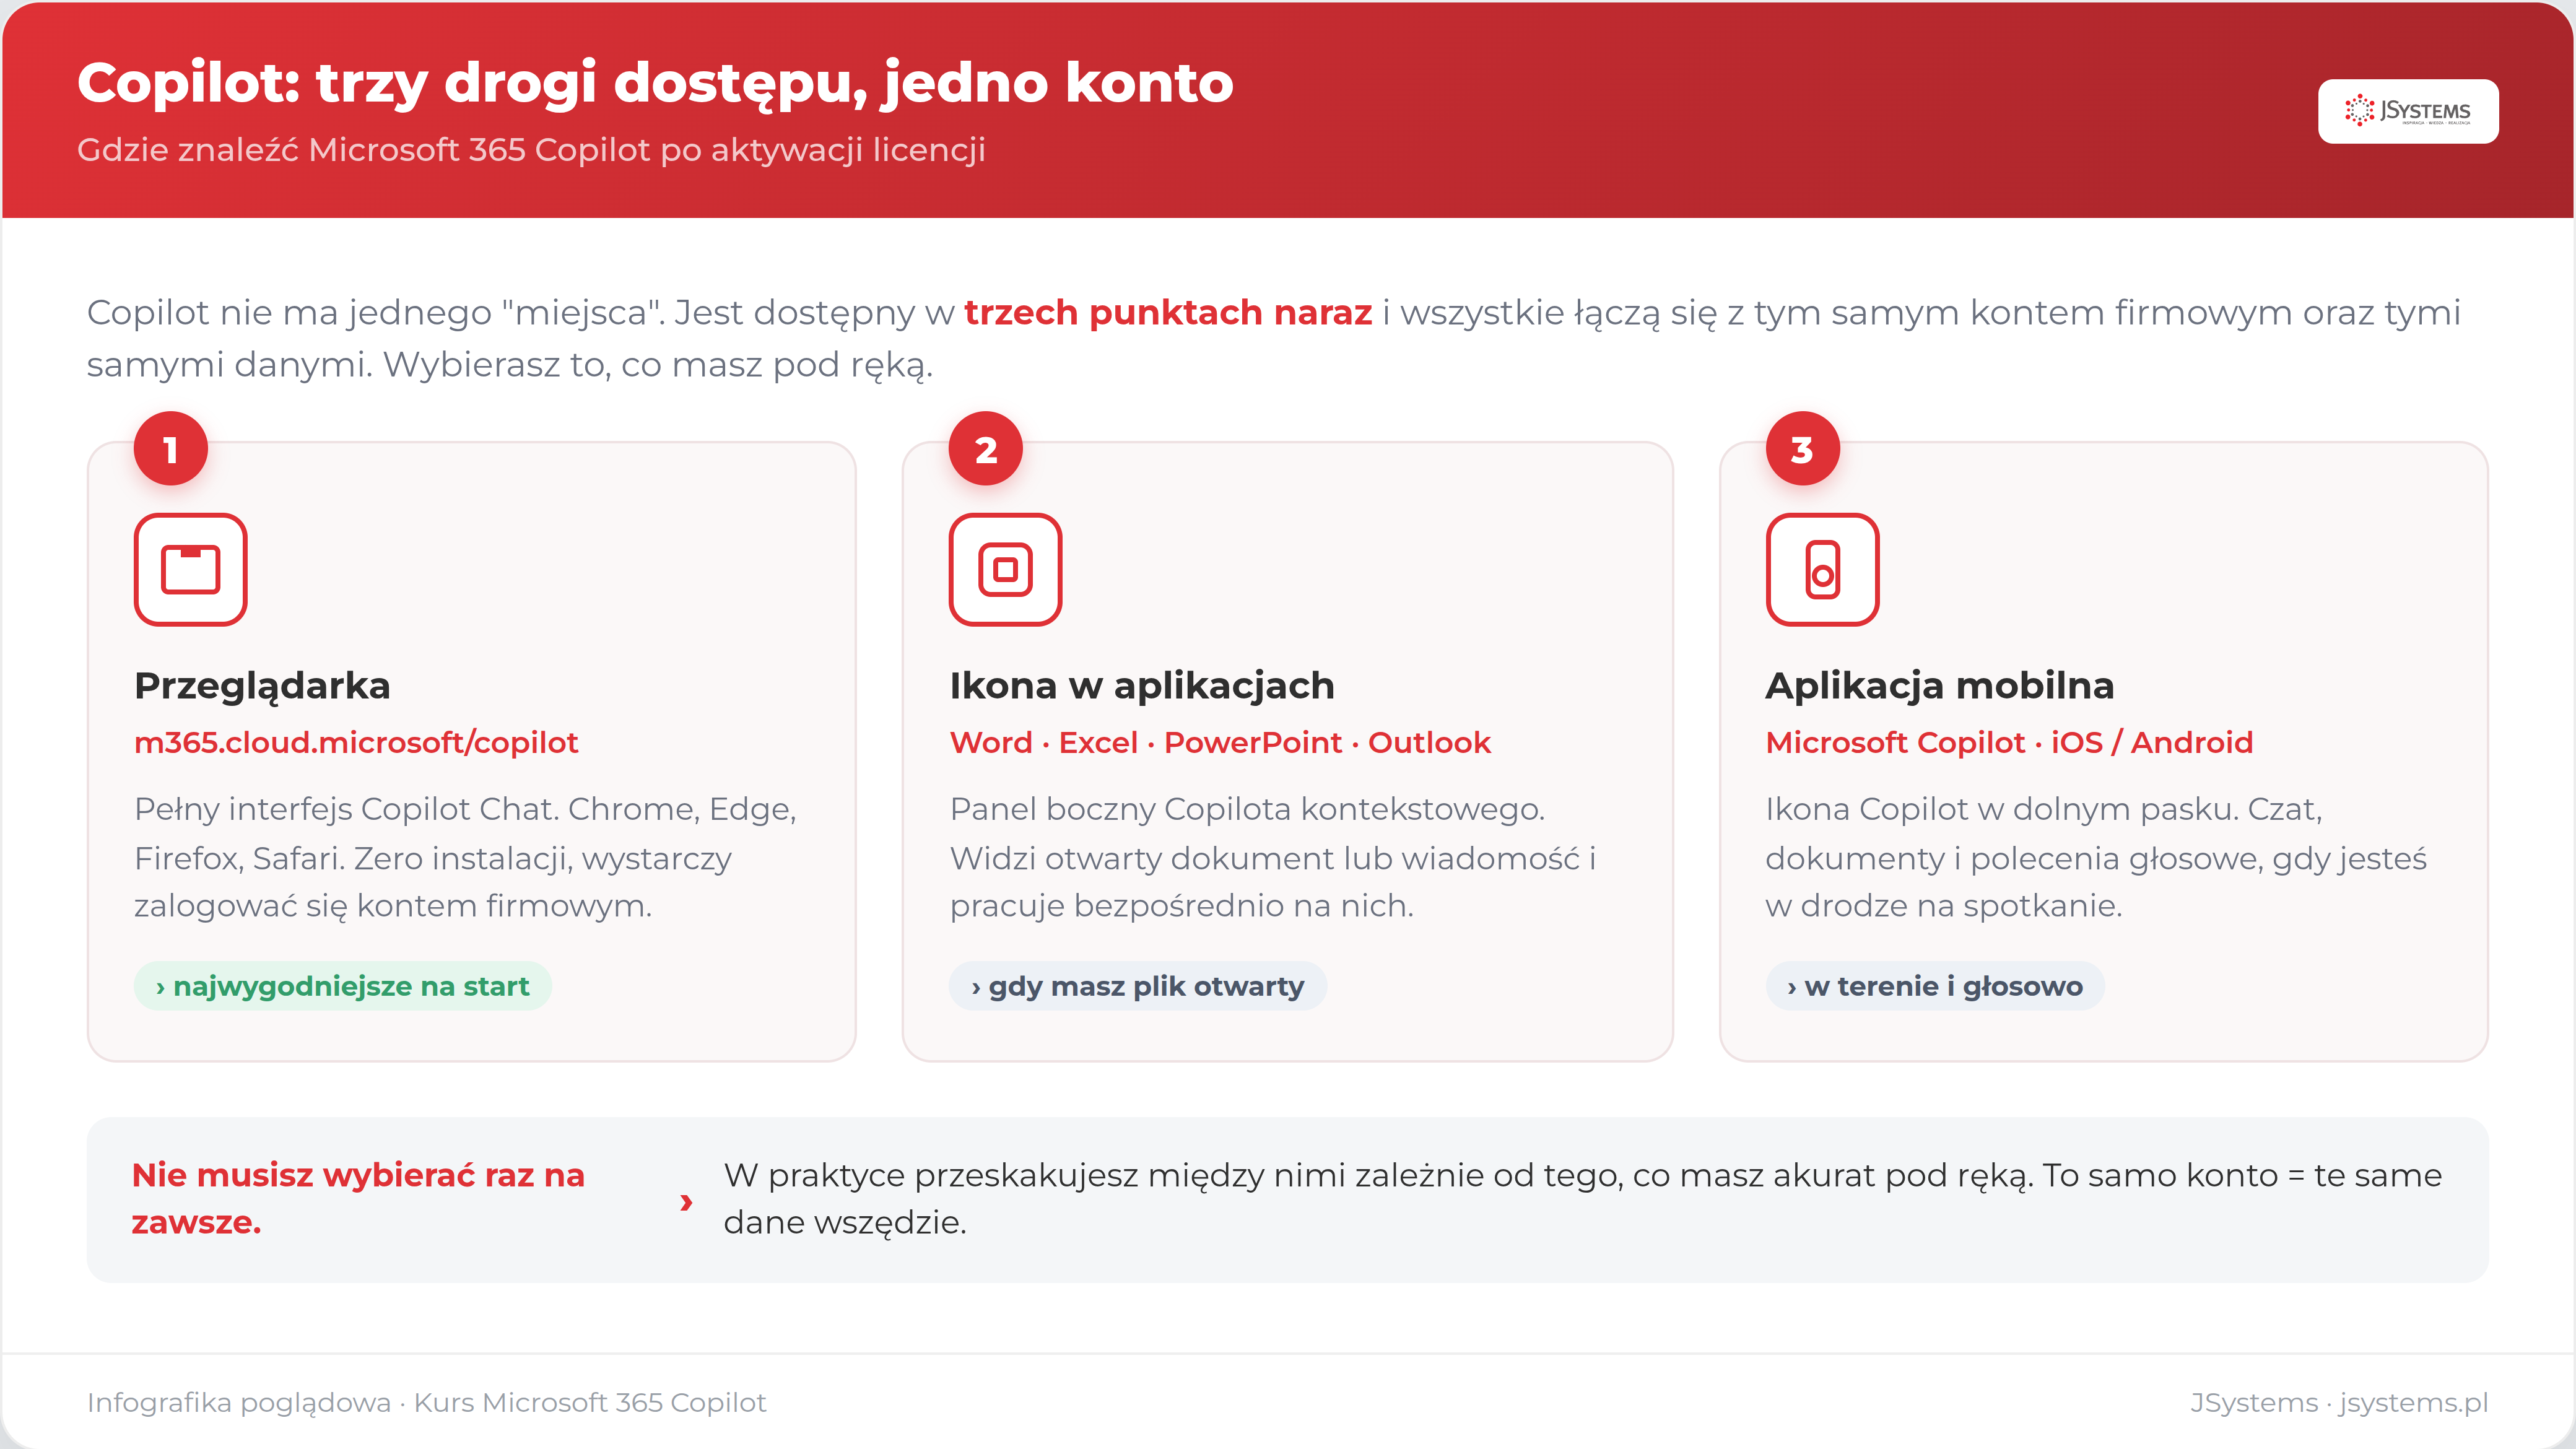Click the mobile phone icon in Aplikacja mobilna card

1822,570
